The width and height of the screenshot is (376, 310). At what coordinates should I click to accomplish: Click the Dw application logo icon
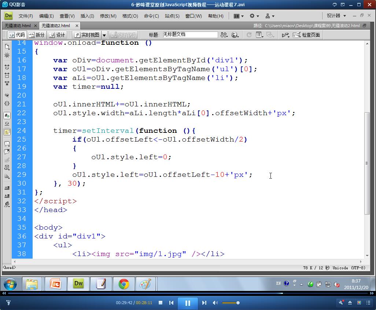8,16
